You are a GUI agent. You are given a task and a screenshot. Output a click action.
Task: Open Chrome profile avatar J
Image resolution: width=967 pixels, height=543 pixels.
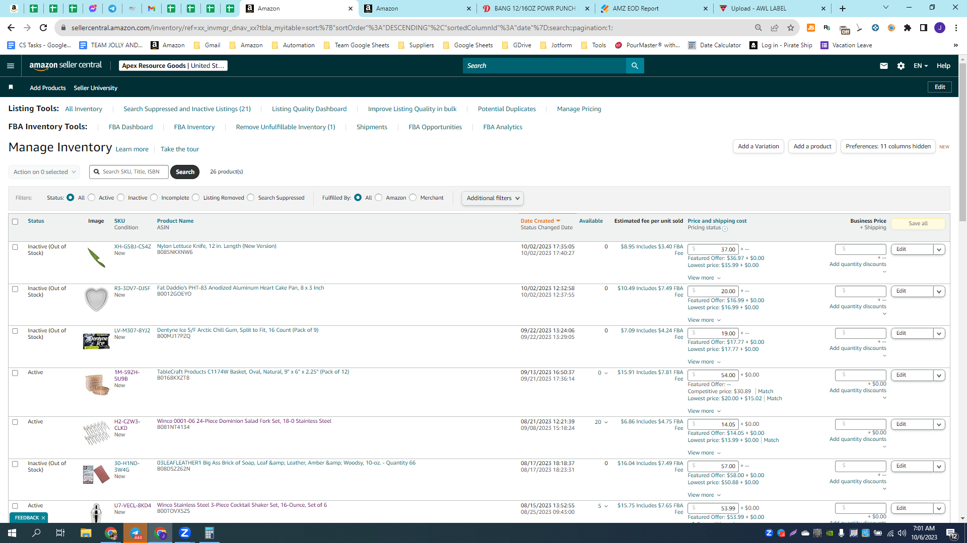(940, 28)
